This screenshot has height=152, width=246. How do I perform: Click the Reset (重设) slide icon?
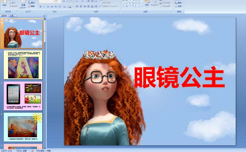tap(29, 3)
